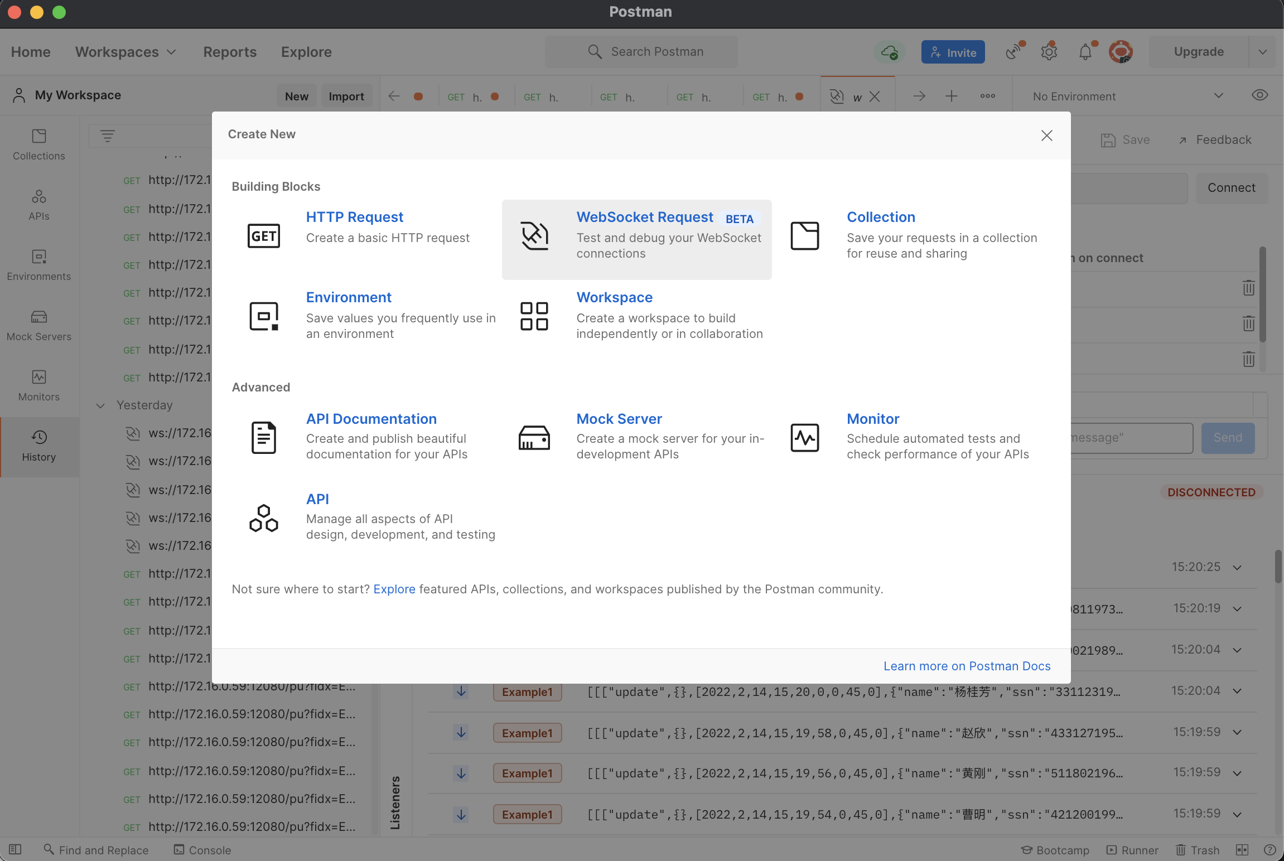
Task: Add a new tab with plus
Action: (951, 96)
